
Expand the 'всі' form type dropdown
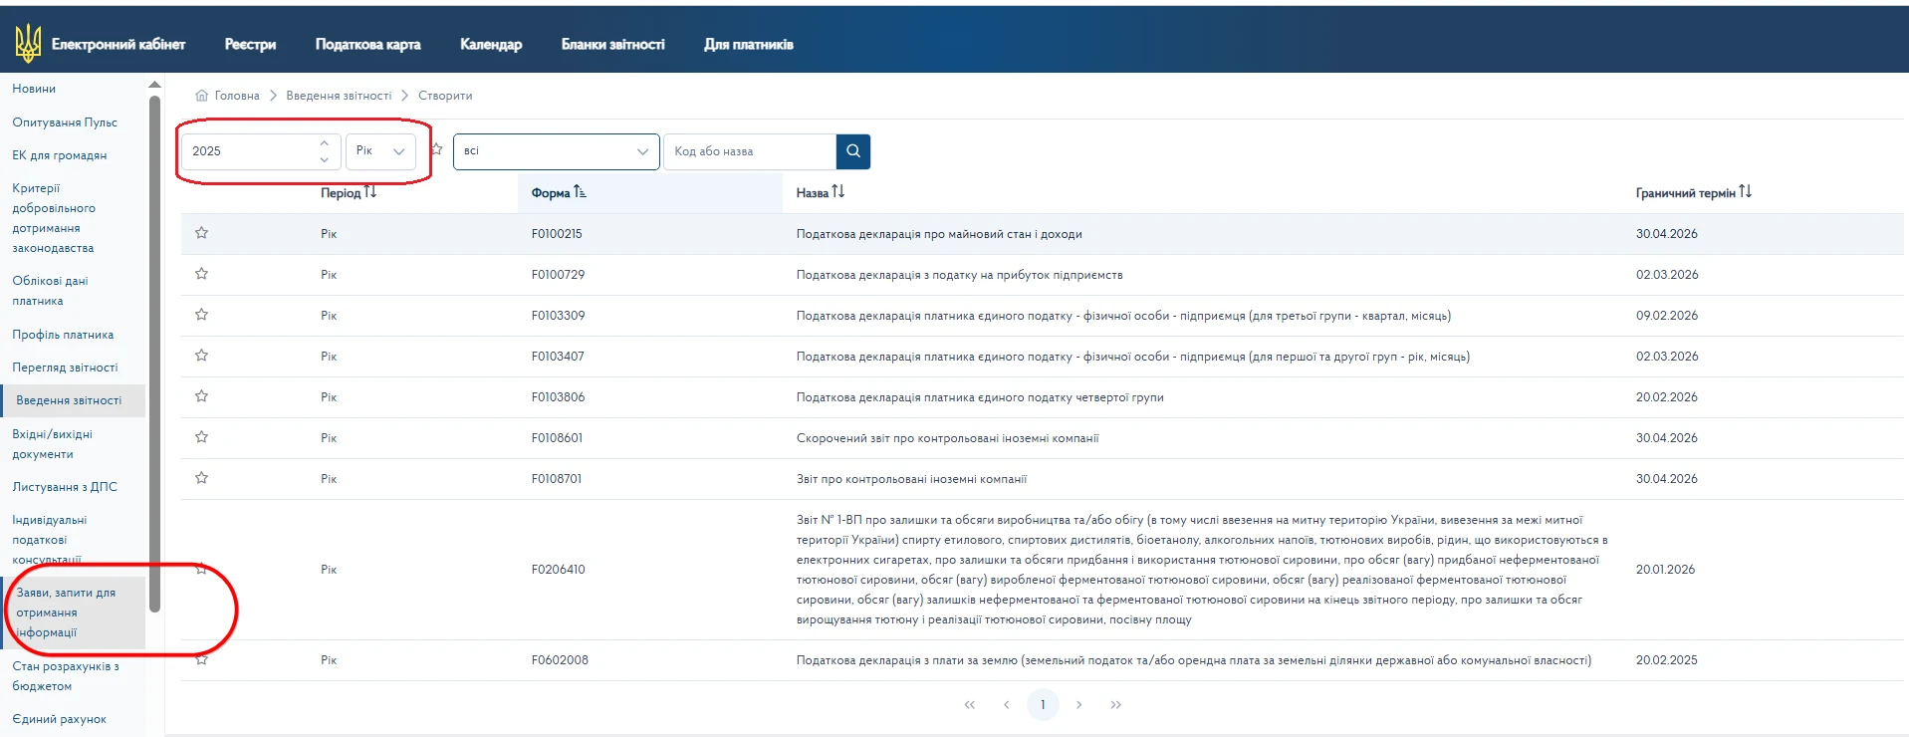point(556,151)
